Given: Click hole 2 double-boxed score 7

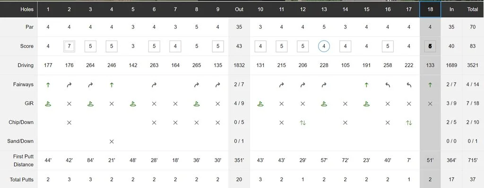Looking at the screenshot, I should [69, 46].
